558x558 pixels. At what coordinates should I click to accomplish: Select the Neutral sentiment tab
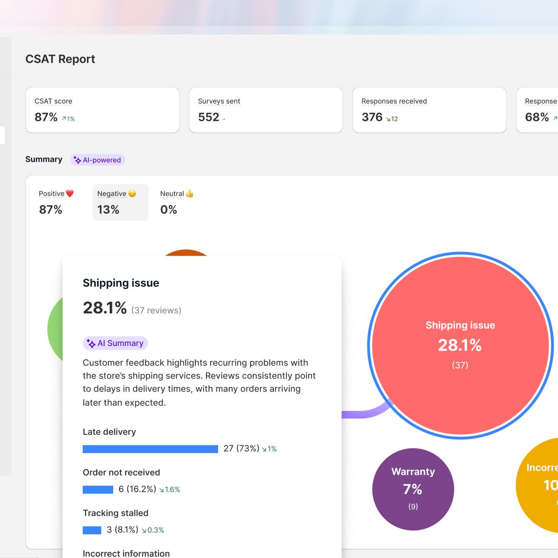[177, 202]
